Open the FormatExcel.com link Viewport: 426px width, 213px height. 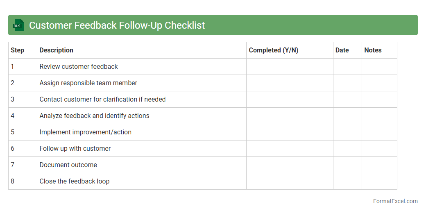click(x=395, y=201)
